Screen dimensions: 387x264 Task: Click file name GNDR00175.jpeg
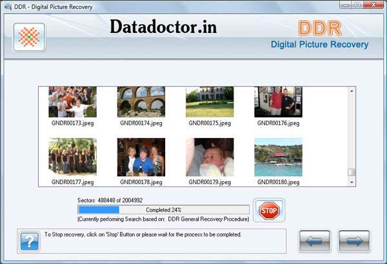click(x=210, y=123)
